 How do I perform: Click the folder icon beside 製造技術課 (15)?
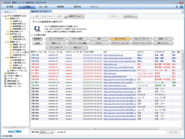click(x=11, y=24)
